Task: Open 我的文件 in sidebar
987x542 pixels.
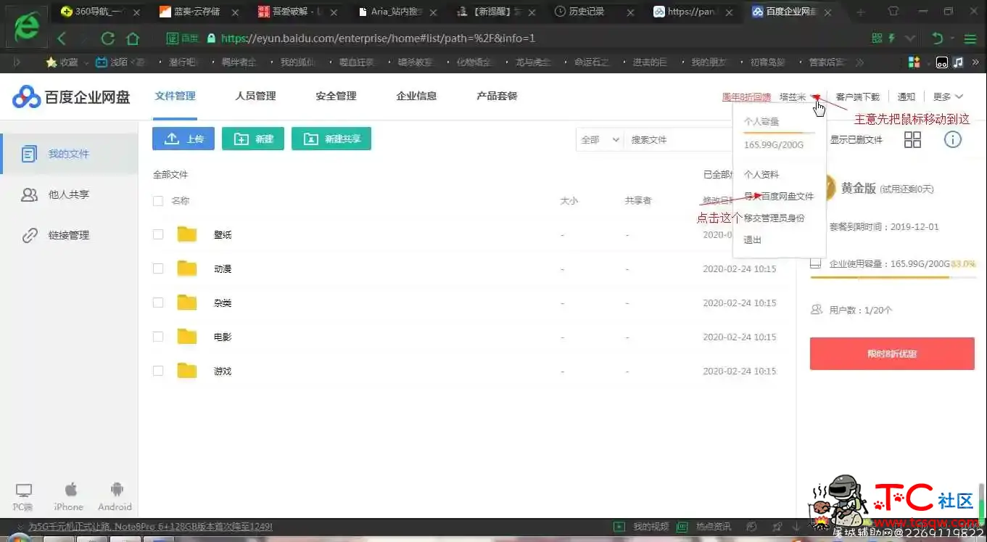Action: point(69,154)
